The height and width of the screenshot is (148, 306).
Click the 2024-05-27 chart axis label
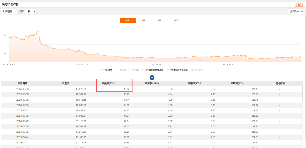pyautogui.click(x=155, y=64)
